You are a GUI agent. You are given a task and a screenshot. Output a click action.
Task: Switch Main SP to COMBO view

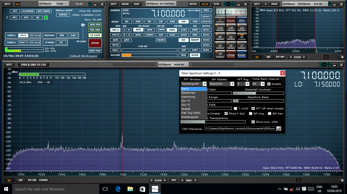44,180
